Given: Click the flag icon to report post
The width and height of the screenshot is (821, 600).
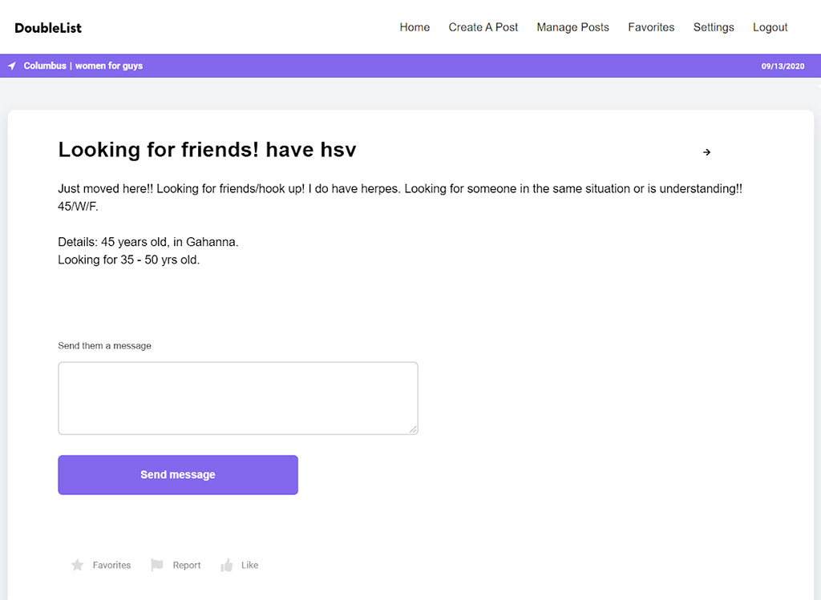Looking at the screenshot, I should (x=157, y=566).
